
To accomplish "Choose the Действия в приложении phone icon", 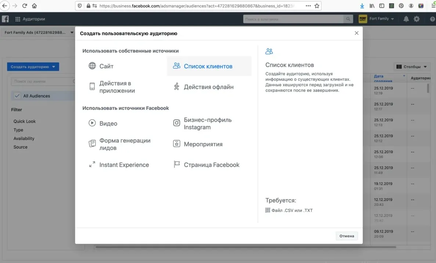I will pos(92,87).
